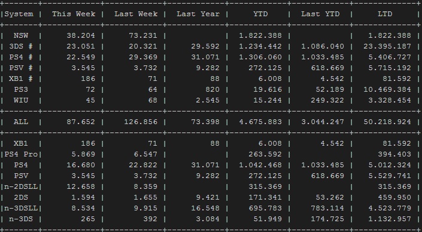The width and height of the screenshot is (422, 232).
Task: Click the n-3DS LTD value 1.132.957
Action: click(390, 219)
